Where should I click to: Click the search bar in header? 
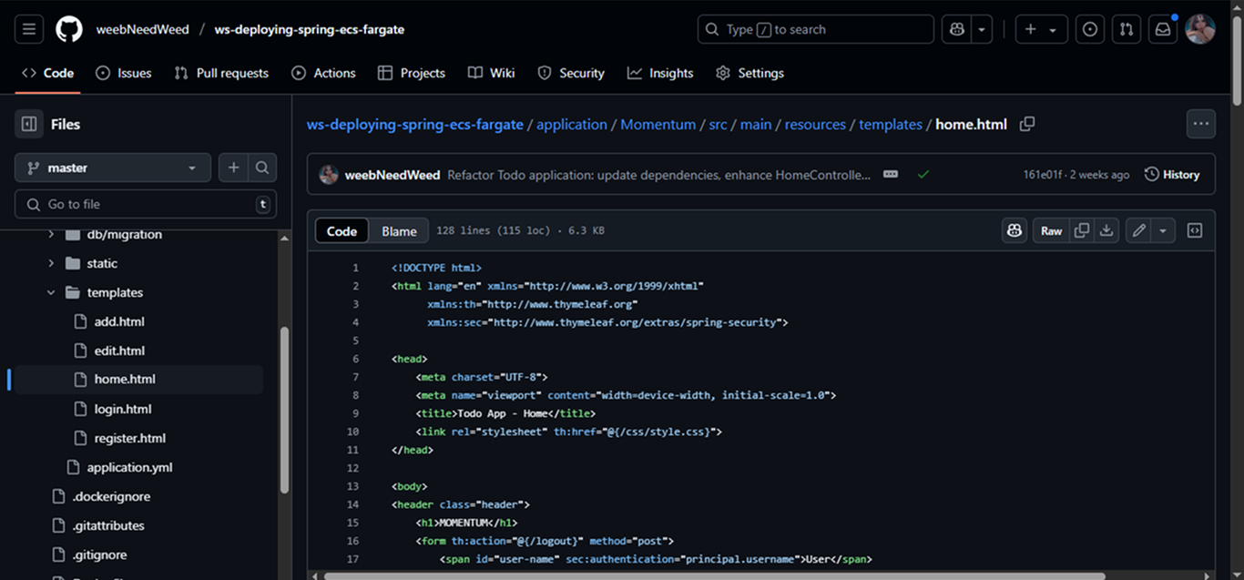pyautogui.click(x=816, y=29)
